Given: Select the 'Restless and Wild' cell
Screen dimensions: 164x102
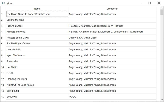Looking at the screenshot, I should [37, 32].
